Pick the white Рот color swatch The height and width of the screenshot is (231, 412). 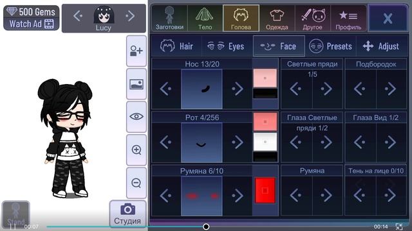pyautogui.click(x=265, y=142)
